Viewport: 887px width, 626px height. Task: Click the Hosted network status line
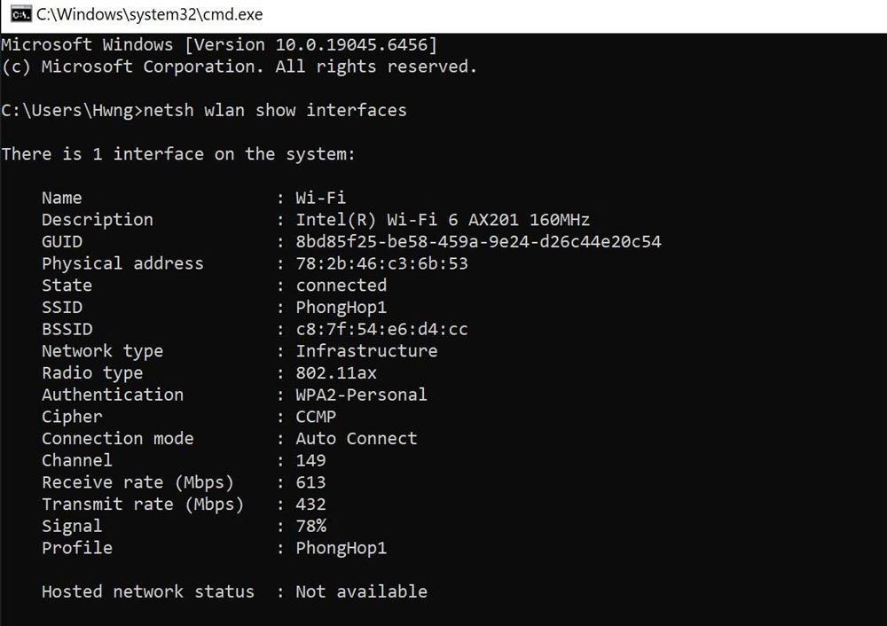(x=214, y=591)
